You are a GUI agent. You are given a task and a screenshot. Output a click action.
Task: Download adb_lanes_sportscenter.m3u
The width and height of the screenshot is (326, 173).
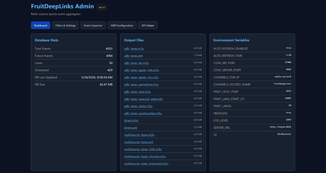point(143,113)
